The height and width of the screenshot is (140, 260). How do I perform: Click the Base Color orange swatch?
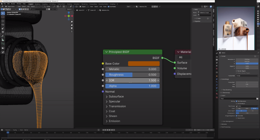(x=144, y=63)
